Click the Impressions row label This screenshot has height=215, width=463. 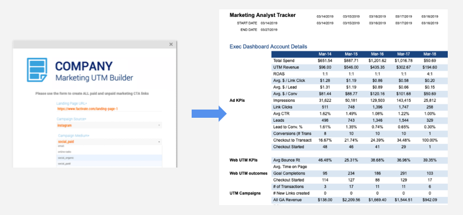pos(284,100)
